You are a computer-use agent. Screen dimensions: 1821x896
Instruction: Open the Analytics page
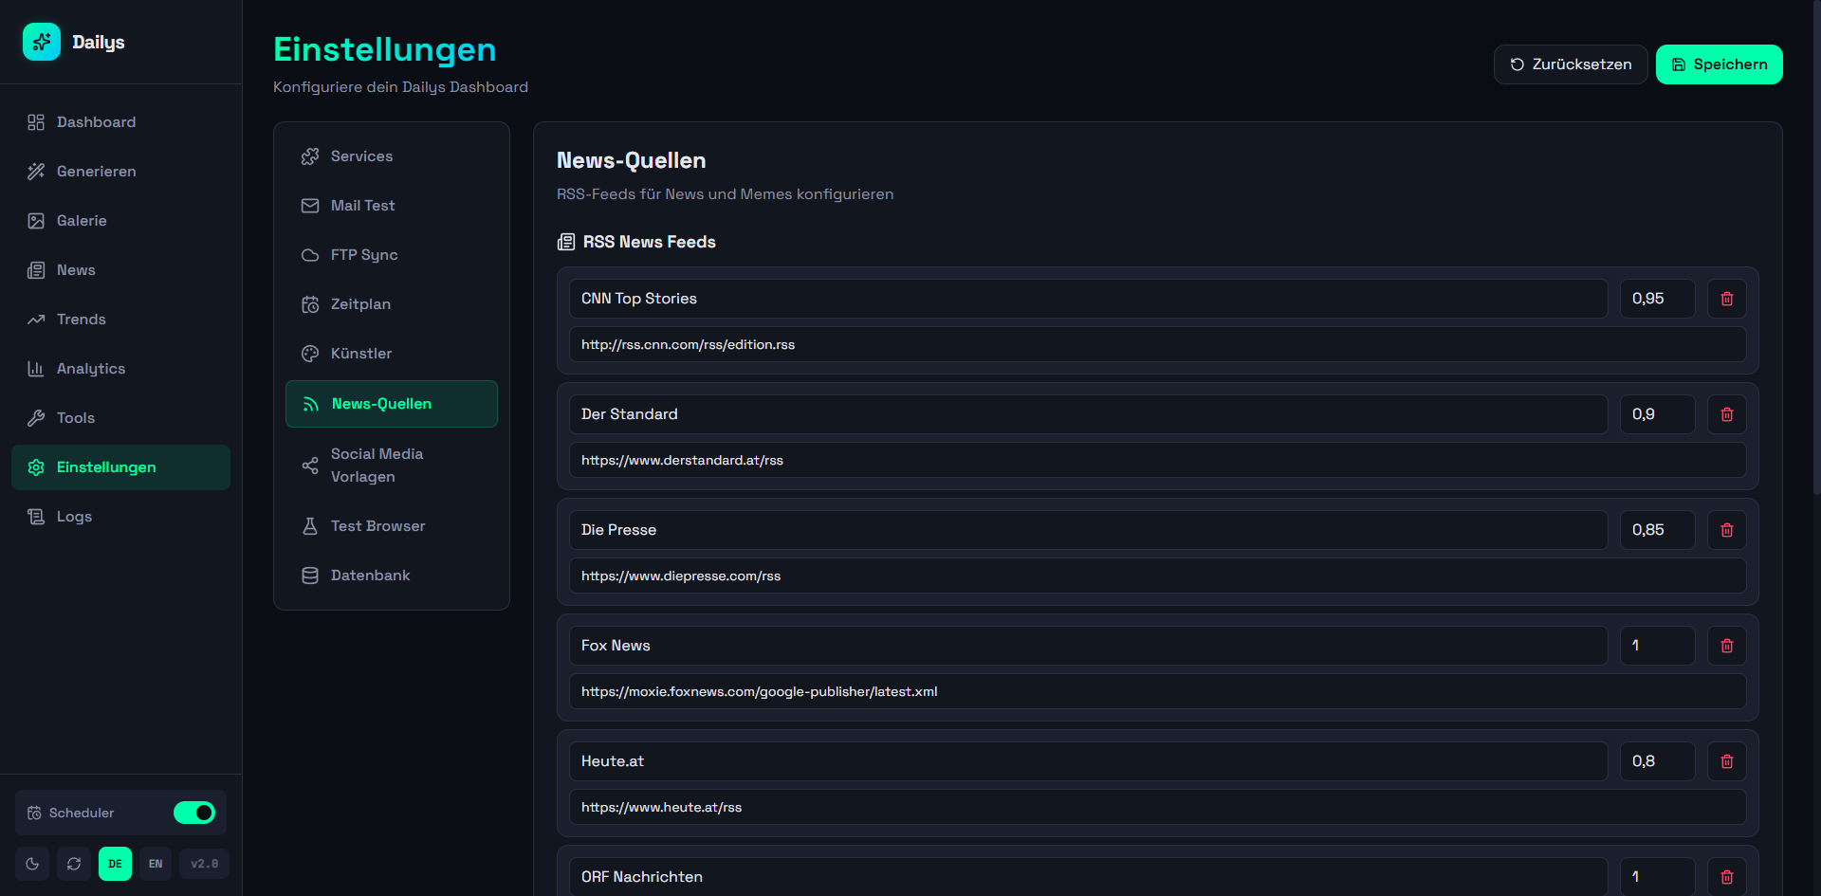tap(91, 369)
